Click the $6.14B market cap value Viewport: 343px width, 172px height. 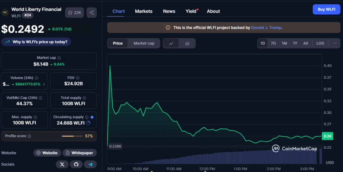41,64
